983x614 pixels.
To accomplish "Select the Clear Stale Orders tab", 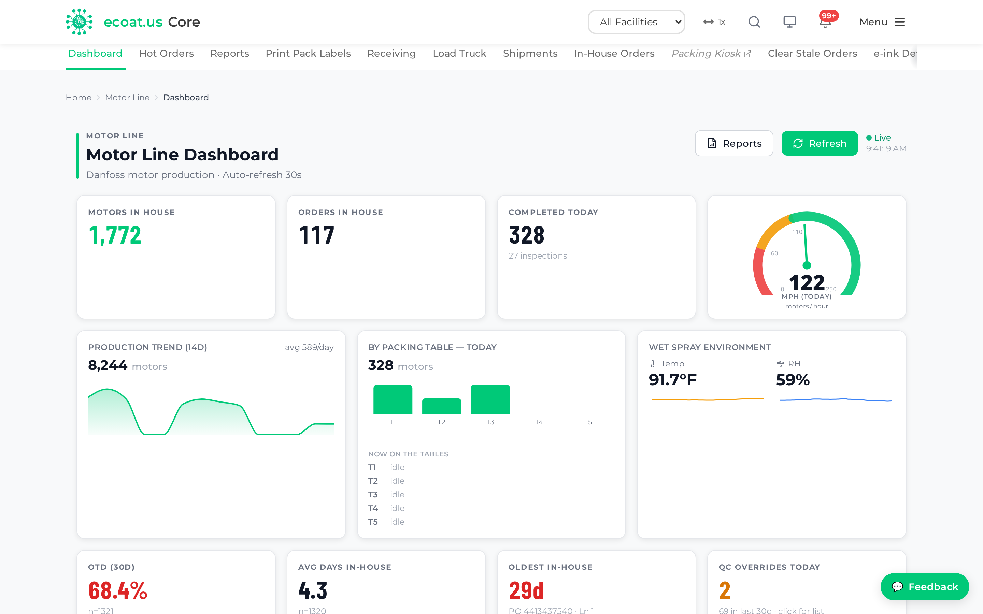I will (x=812, y=54).
